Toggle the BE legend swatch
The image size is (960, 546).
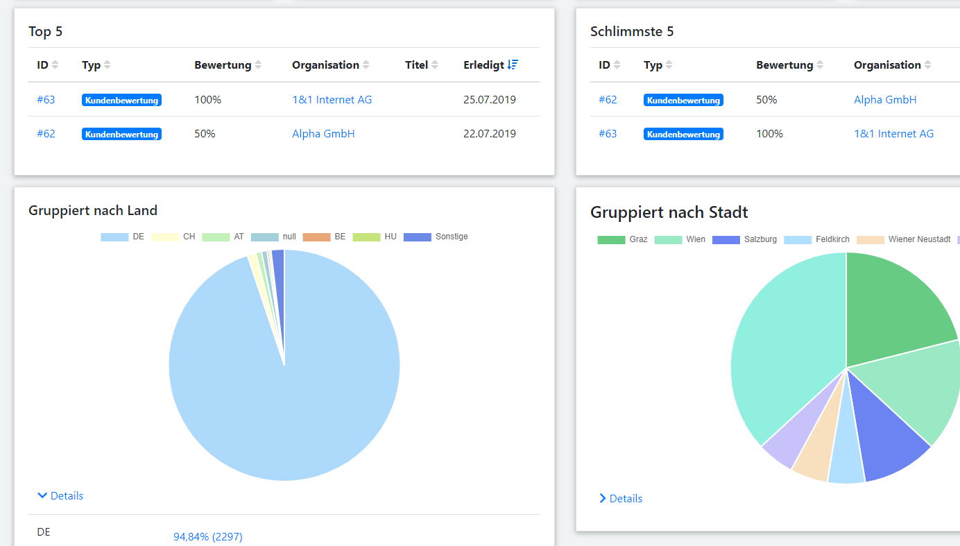pyautogui.click(x=316, y=237)
